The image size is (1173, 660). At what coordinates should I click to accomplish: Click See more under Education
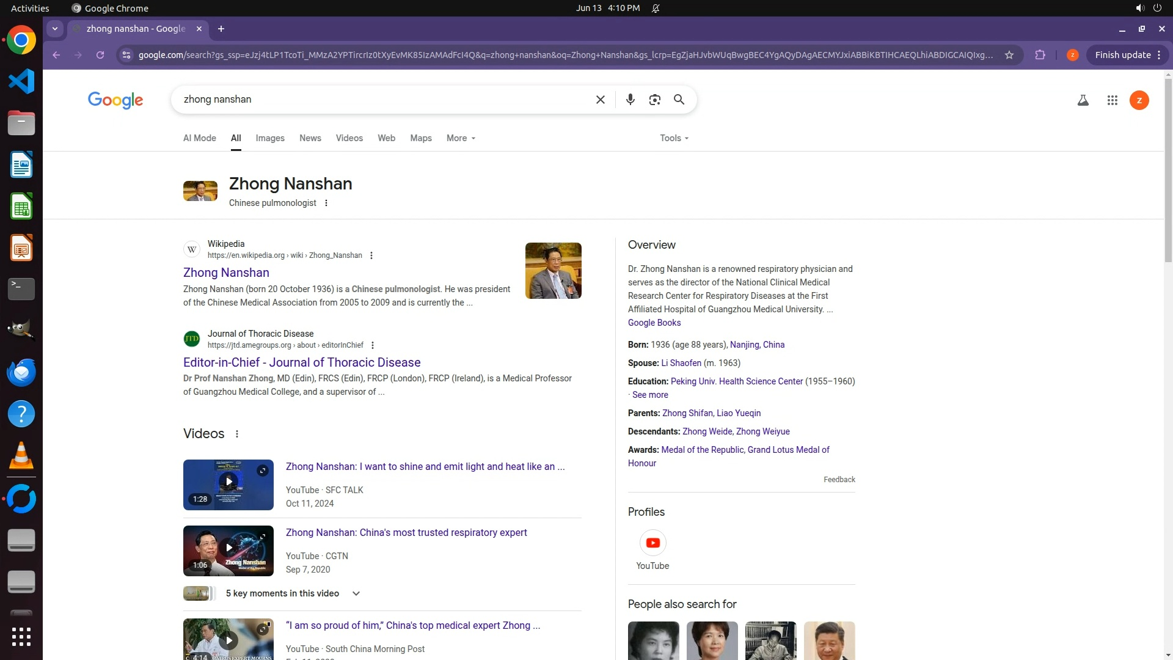click(x=650, y=395)
